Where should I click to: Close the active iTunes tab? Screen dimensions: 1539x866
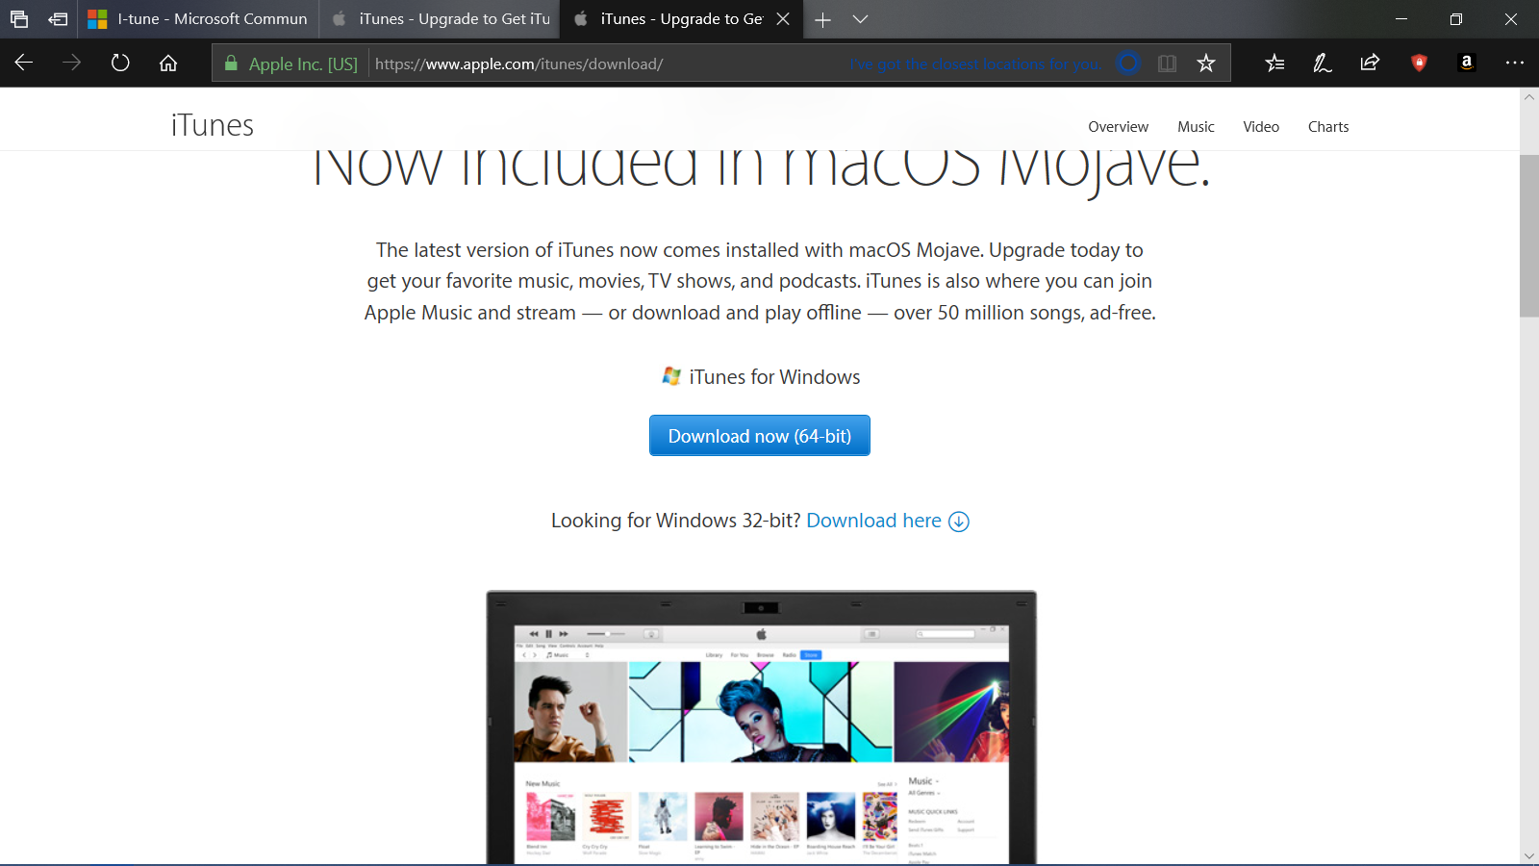[783, 19]
